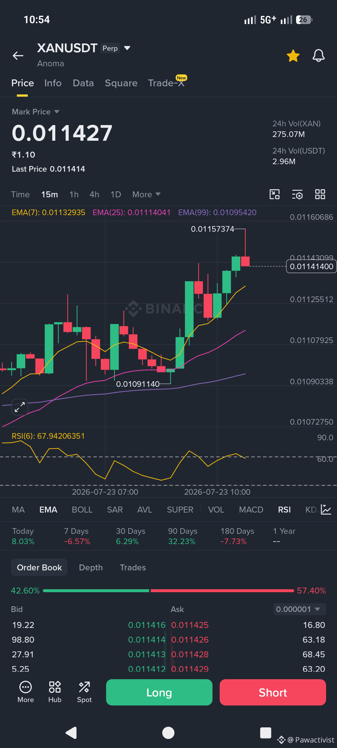Viewport: 337px width, 748px height.
Task: Enable the MACD sub-indicator
Action: (x=251, y=510)
